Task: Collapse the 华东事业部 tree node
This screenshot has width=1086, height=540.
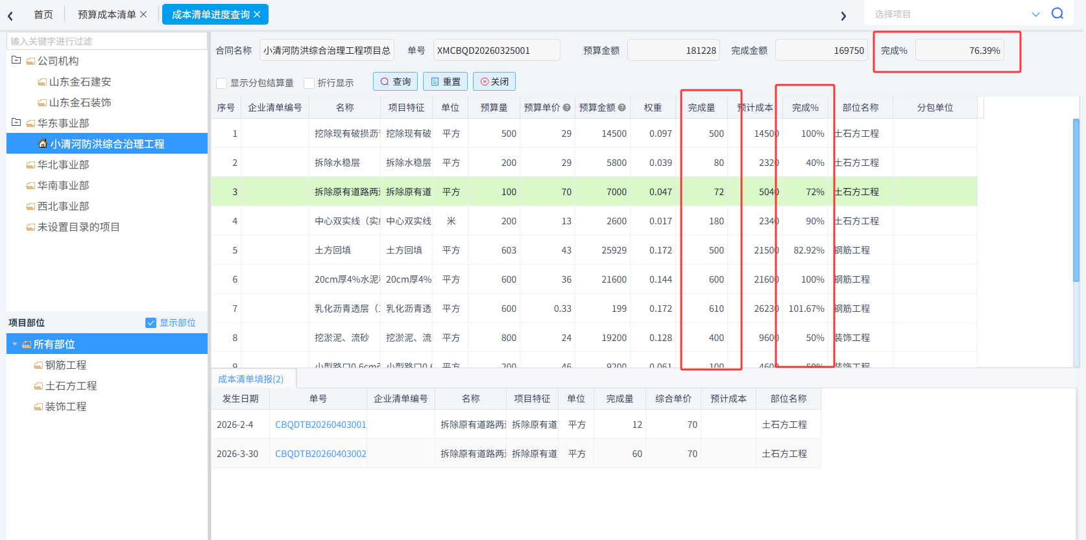Action: (16, 123)
